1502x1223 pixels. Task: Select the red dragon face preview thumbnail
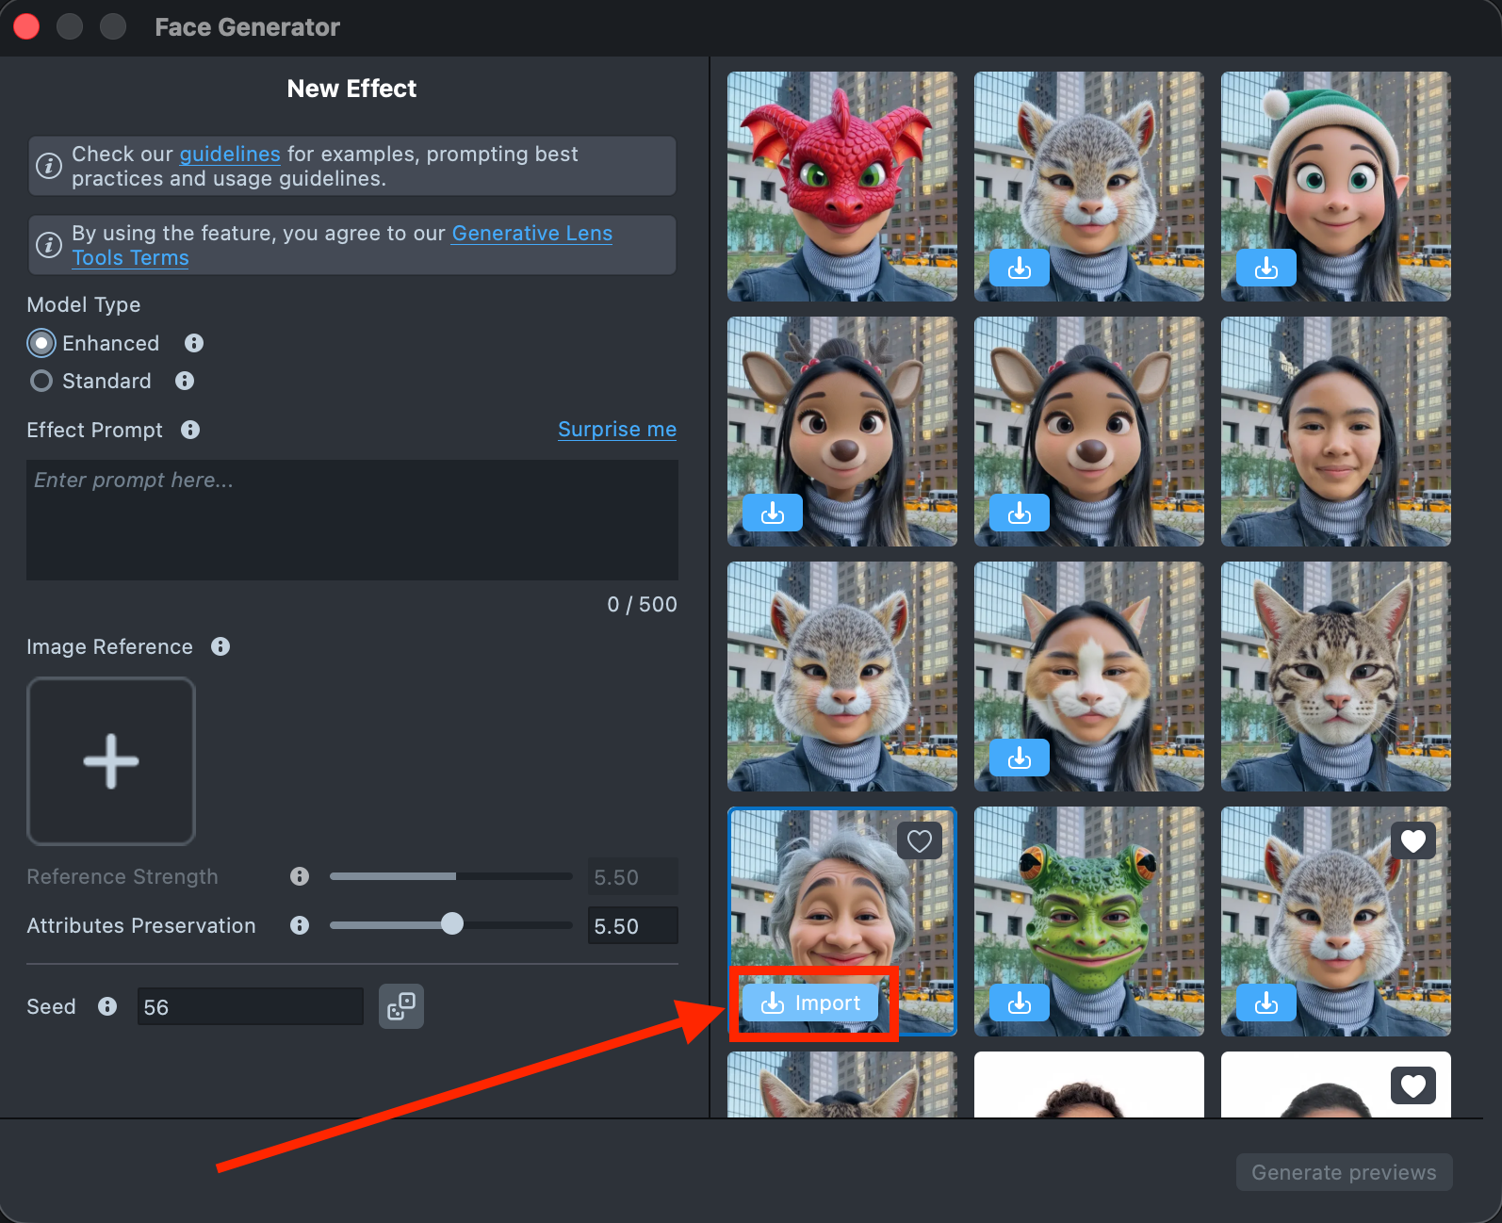[x=841, y=187]
